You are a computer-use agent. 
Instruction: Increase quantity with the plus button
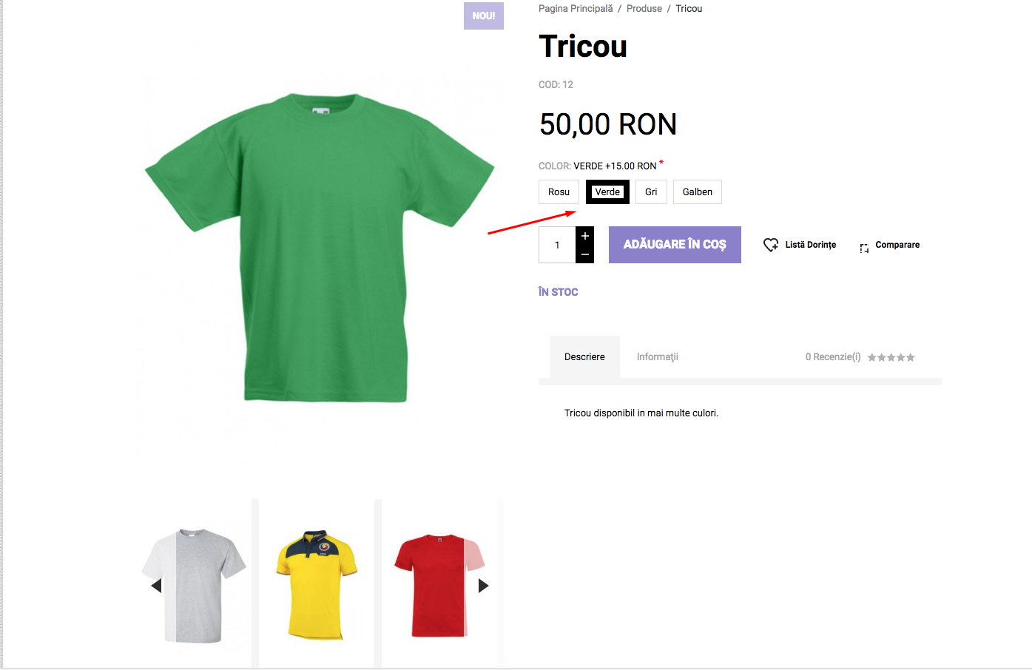coord(584,236)
